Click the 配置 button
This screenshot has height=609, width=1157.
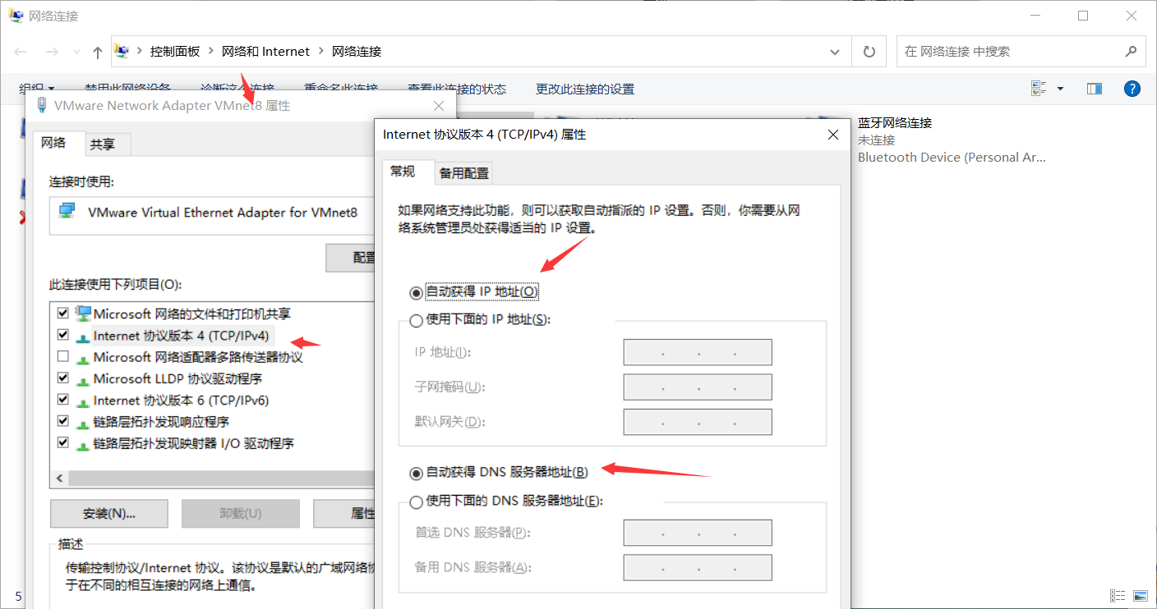click(x=352, y=258)
